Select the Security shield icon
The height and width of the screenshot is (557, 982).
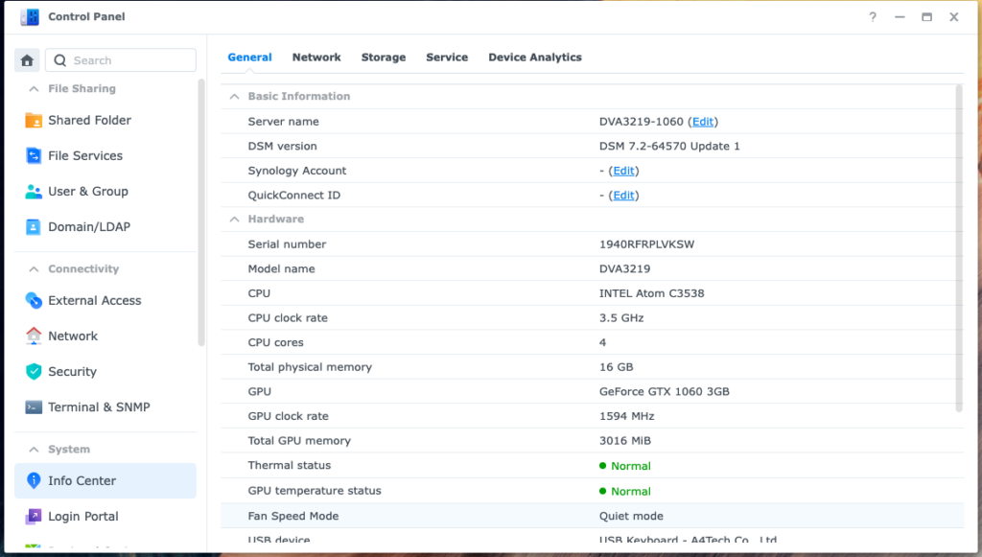pos(34,372)
